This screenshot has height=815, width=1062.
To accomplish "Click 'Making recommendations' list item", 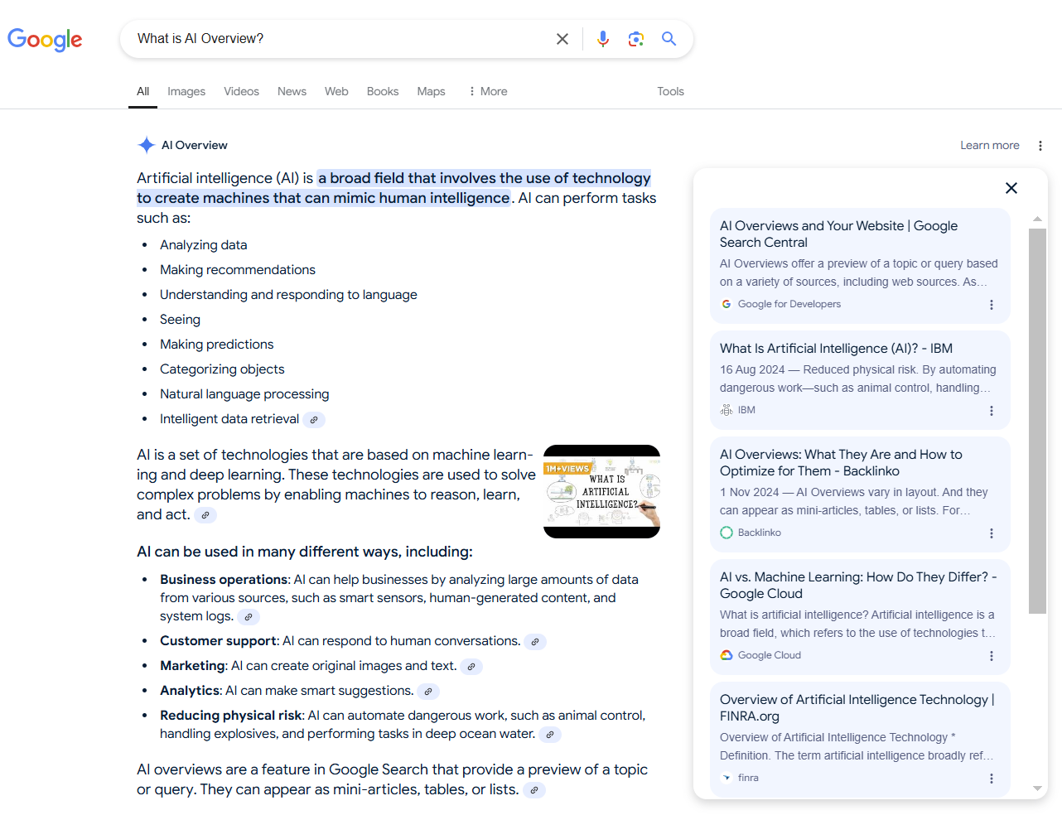I will pyautogui.click(x=238, y=270).
